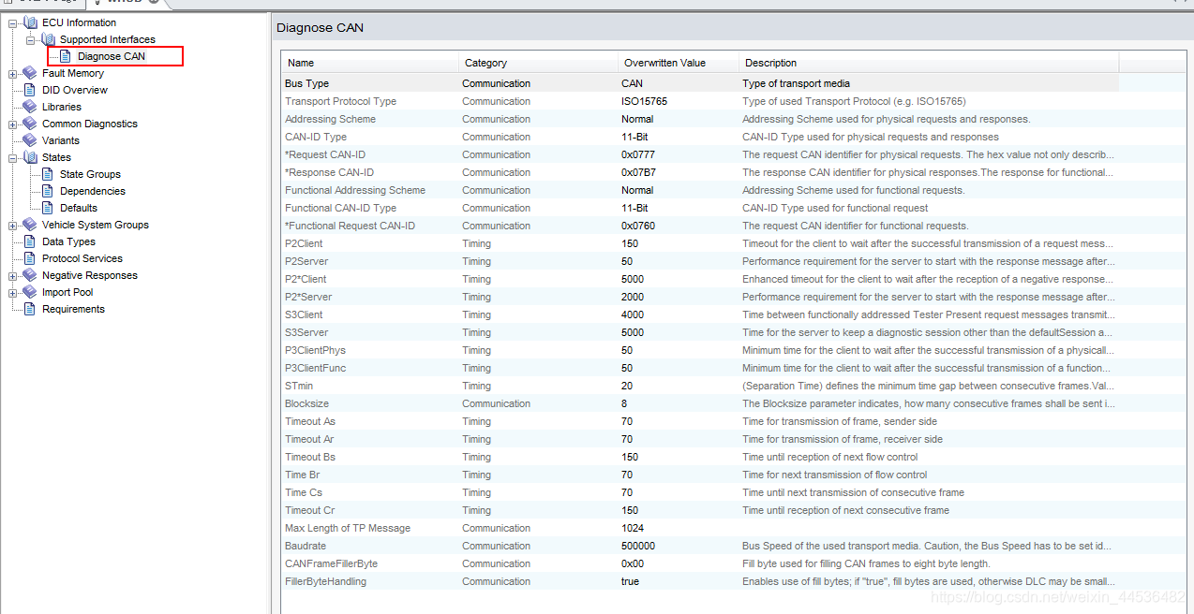Click the Vehicle System Groups book icon
The width and height of the screenshot is (1194, 614).
(x=29, y=225)
